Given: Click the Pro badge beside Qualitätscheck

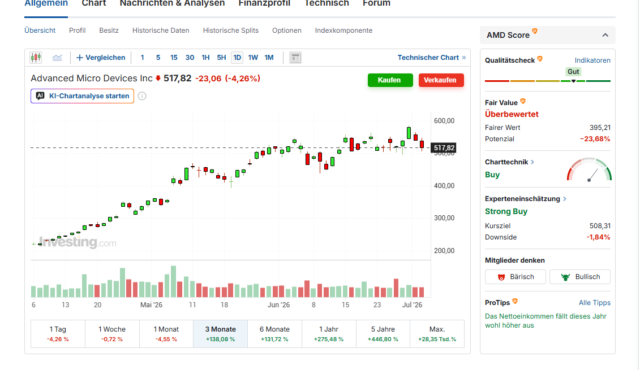Looking at the screenshot, I should (540, 59).
